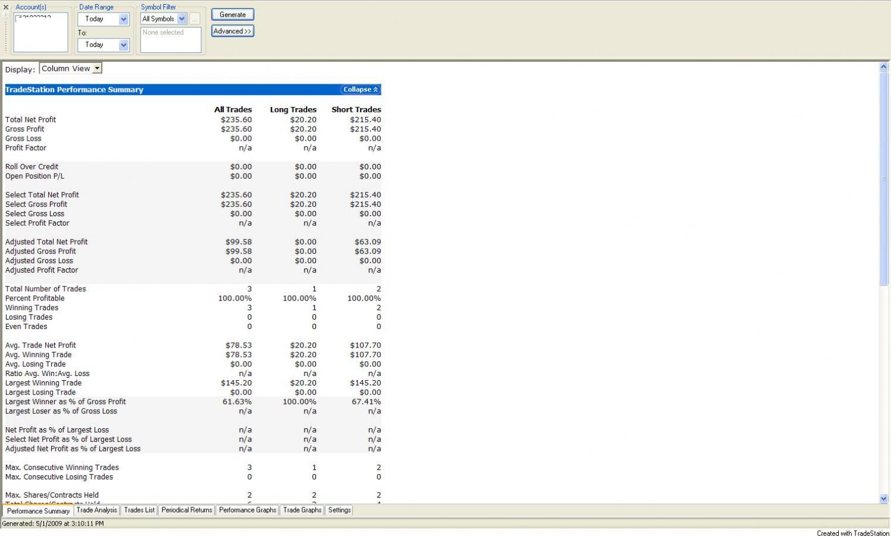Click the 'Total Number of Trades' label

(x=46, y=289)
